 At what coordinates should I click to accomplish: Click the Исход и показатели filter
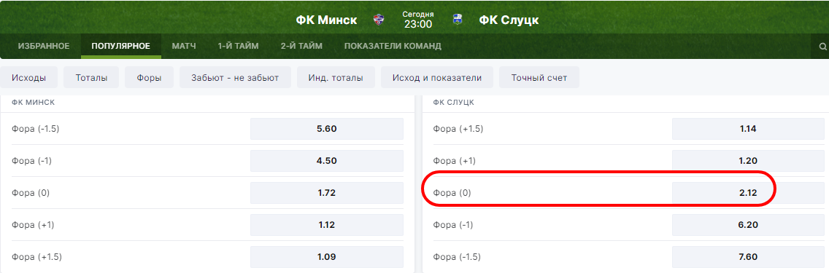coord(437,77)
